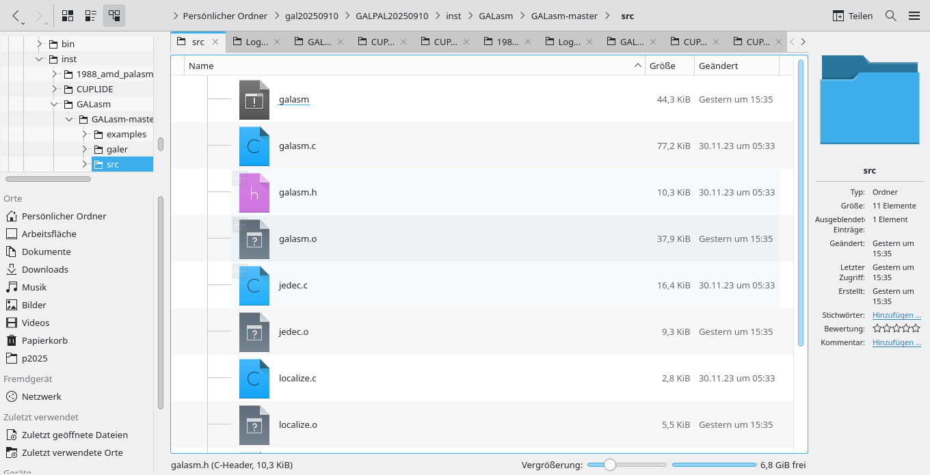
Task: Open Netzwerk in the places sidebar
Action: (41, 396)
